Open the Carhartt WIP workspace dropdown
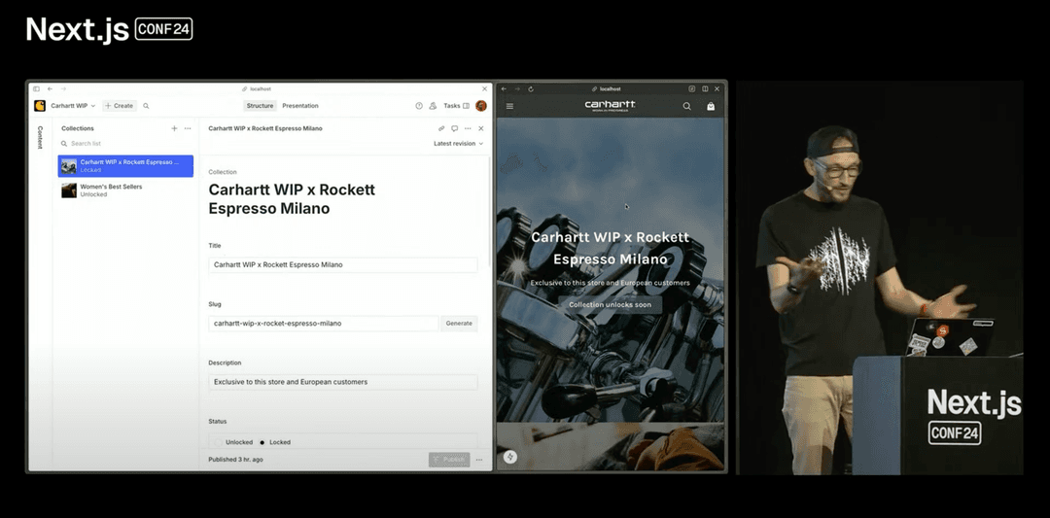Viewport: 1050px width, 518px height. 73,106
